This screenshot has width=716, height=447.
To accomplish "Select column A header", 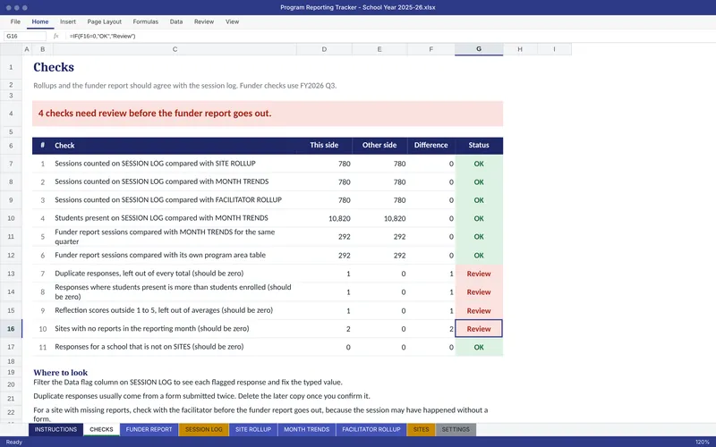I will click(x=27, y=49).
